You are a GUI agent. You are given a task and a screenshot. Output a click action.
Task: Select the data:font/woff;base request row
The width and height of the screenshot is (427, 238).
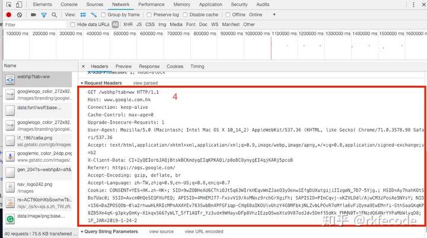[39, 110]
